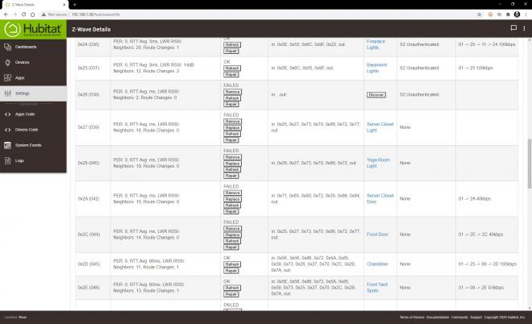Open the browser extensions puzzle icon
532x324 pixels.
508,15
